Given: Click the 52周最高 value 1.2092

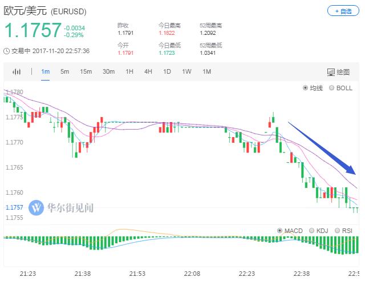Looking at the screenshot, I should pos(208,33).
